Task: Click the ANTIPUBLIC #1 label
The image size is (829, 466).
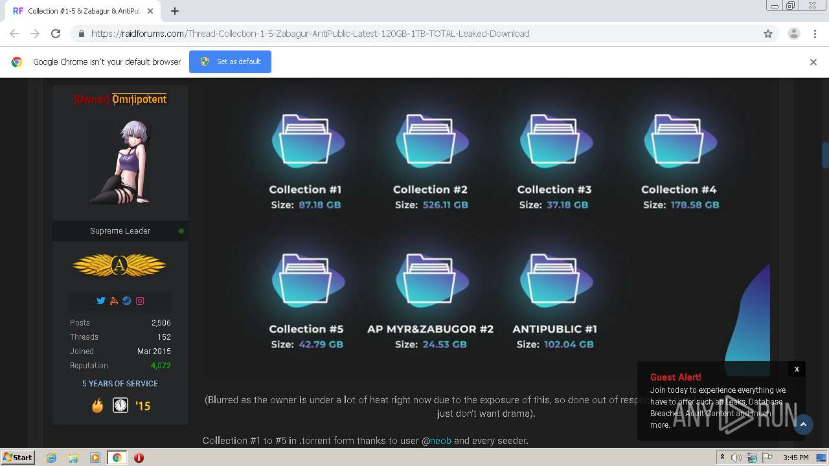Action: [x=554, y=329]
